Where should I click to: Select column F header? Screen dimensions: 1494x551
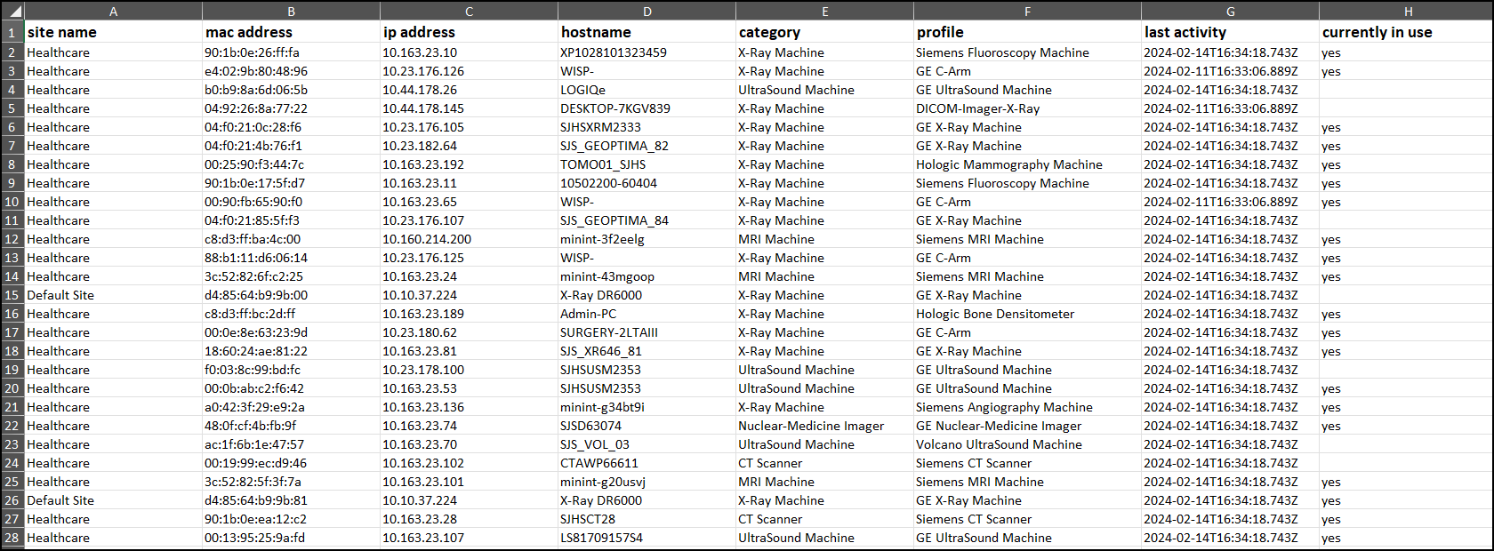click(1028, 12)
